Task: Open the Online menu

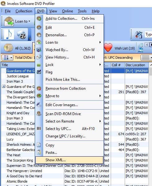Action: (x=67, y=11)
